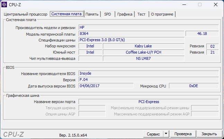The image size is (224, 139).
Task: Click the Производитель модели и ревизии label
Action: click(45, 28)
